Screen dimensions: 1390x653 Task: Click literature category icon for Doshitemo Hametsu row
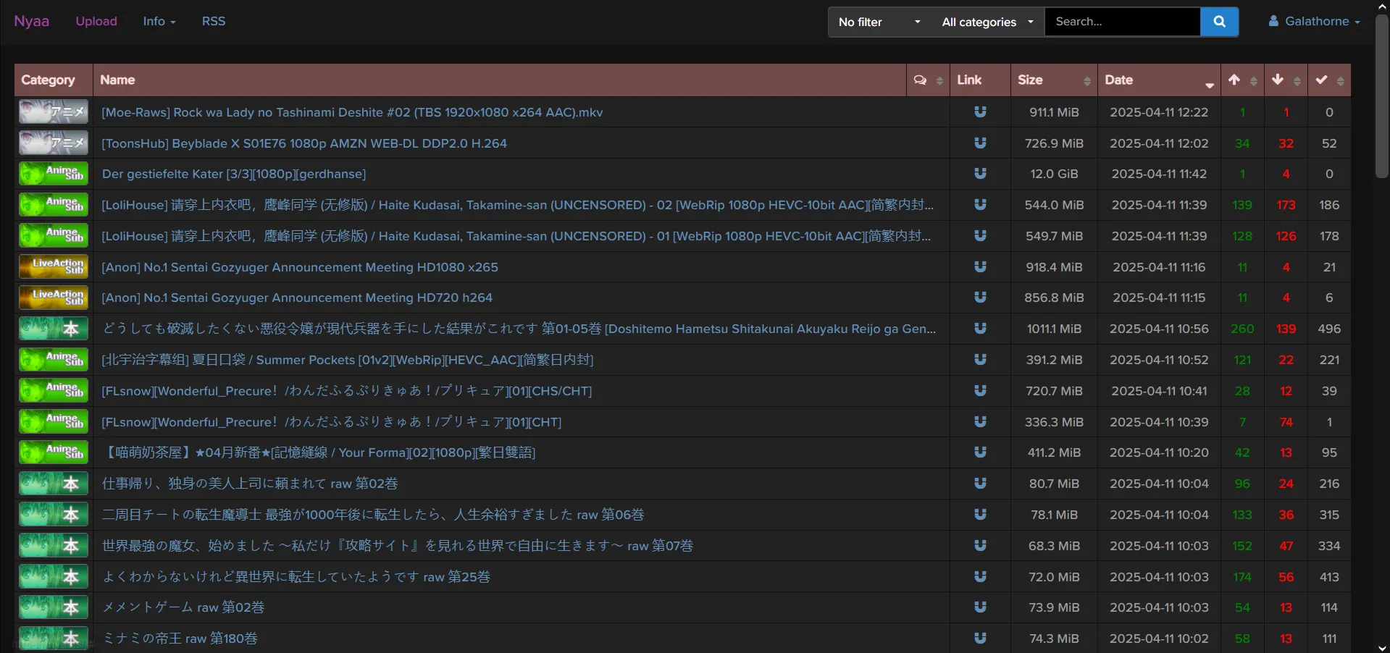pos(54,329)
